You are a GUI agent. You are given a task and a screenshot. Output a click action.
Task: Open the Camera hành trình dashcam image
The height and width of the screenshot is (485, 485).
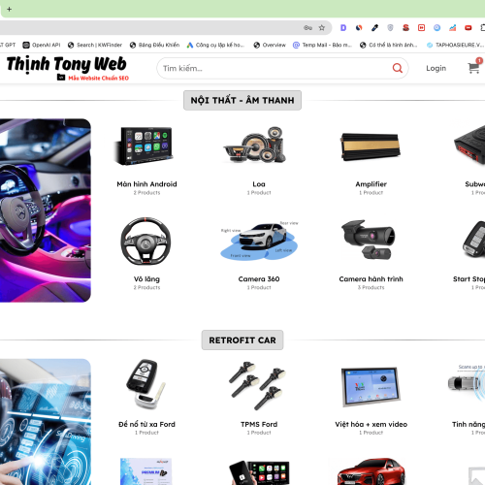[369, 240]
